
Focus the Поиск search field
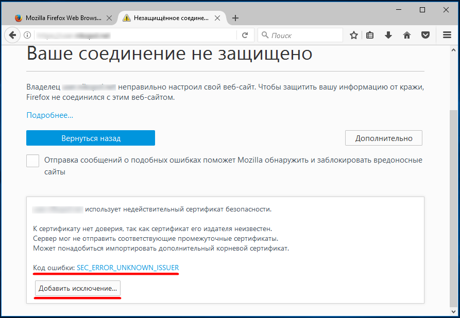point(300,36)
